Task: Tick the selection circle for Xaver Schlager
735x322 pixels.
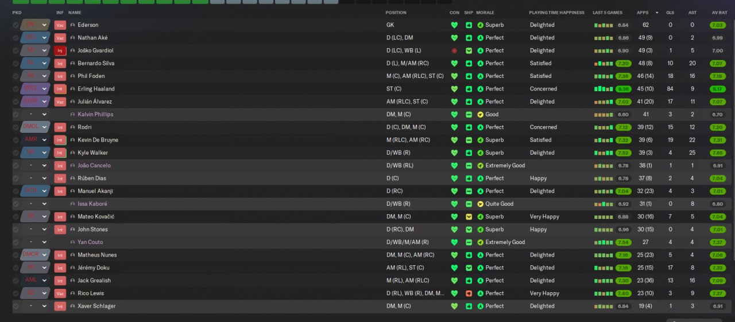Action: pyautogui.click(x=16, y=306)
